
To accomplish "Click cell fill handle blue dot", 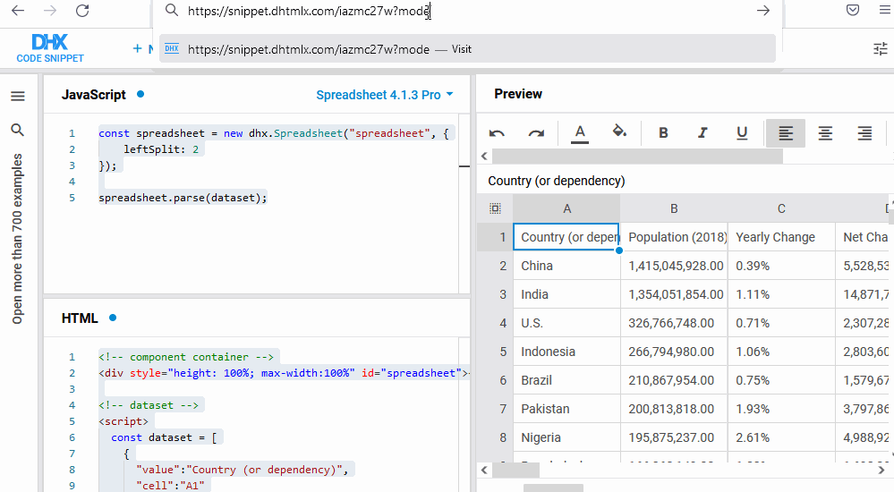I will [x=619, y=250].
